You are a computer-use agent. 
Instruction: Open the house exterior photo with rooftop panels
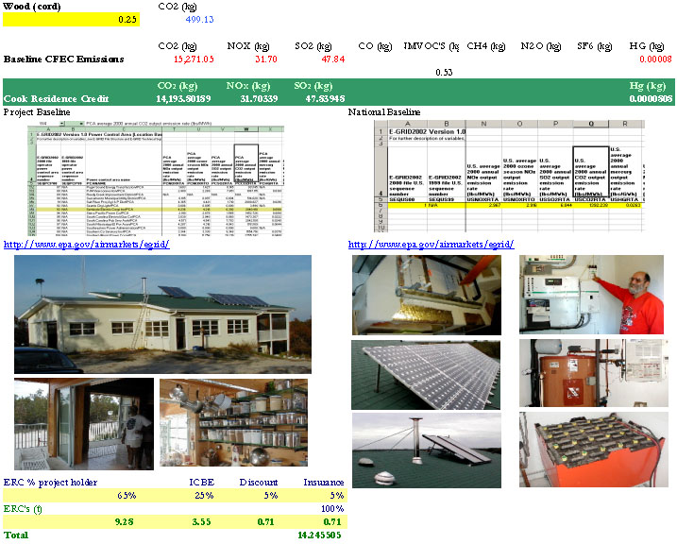tap(162, 314)
